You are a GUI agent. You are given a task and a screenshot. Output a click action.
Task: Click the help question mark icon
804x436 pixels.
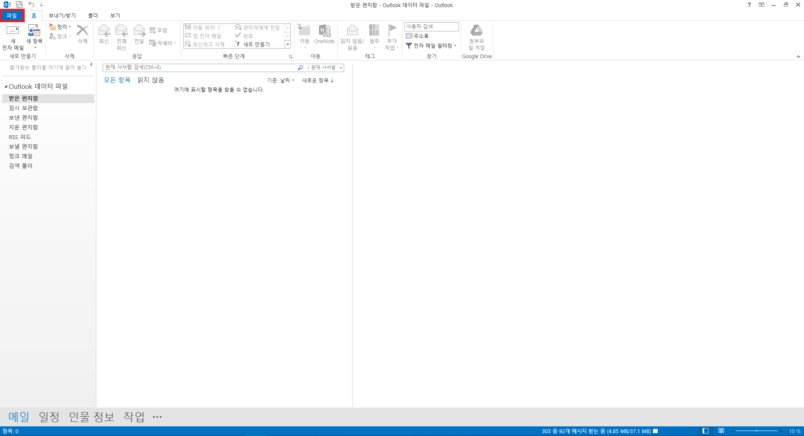749,5
